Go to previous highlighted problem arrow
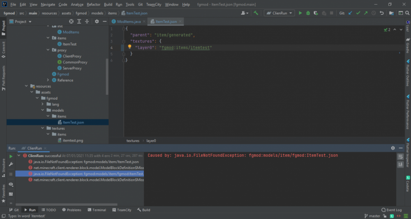 coord(395,30)
